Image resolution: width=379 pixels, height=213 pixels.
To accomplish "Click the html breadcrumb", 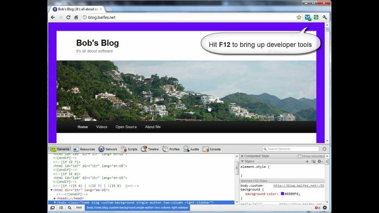I will point(79,208).
